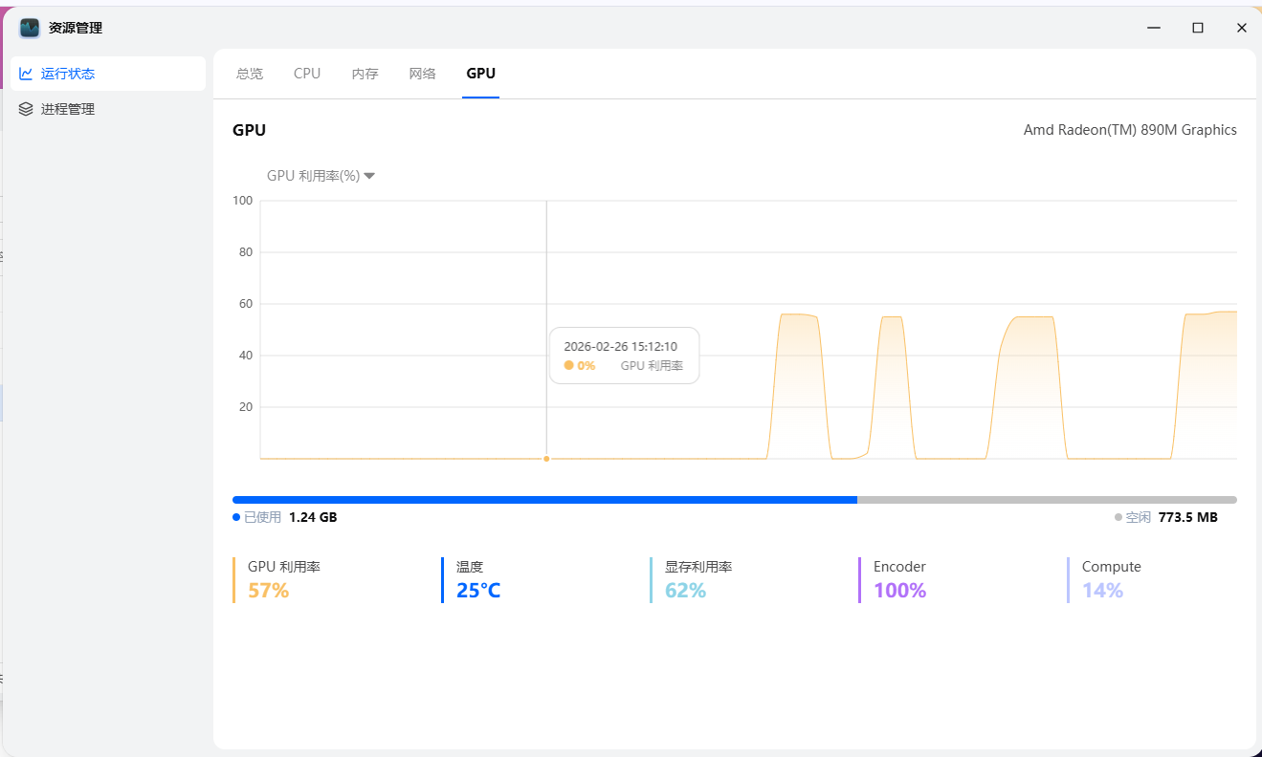1262x757 pixels.
Task: Click the Resource Manager app icon in title bar
Action: [30, 28]
